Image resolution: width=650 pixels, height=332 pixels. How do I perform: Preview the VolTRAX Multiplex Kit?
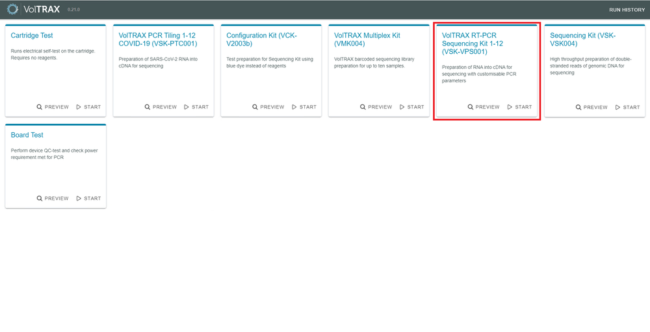tap(376, 107)
